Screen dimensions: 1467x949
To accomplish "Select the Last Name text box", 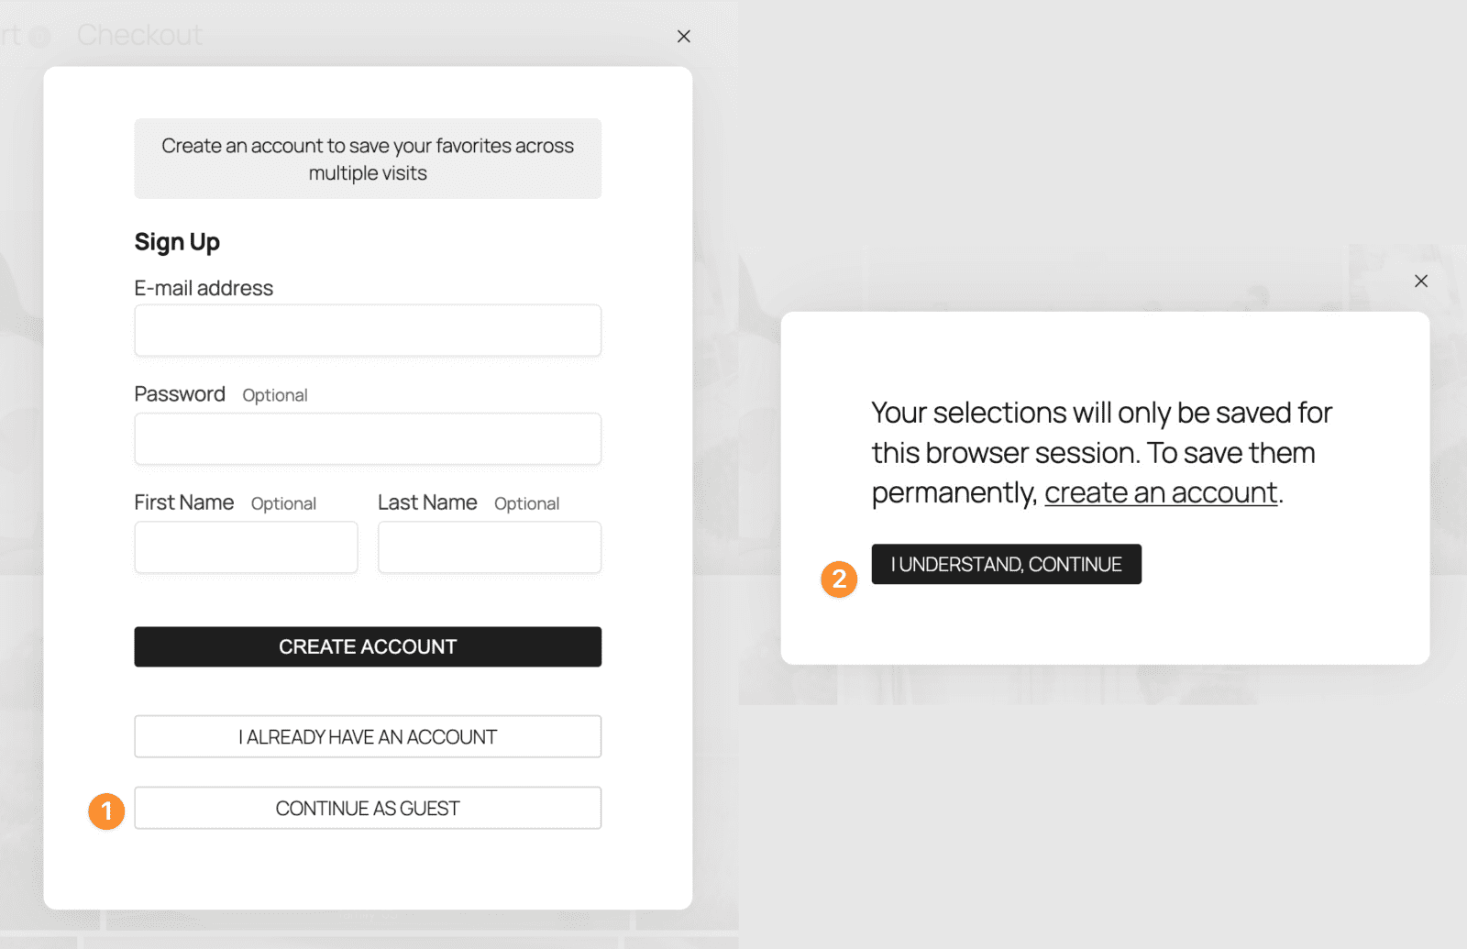I will tap(490, 547).
